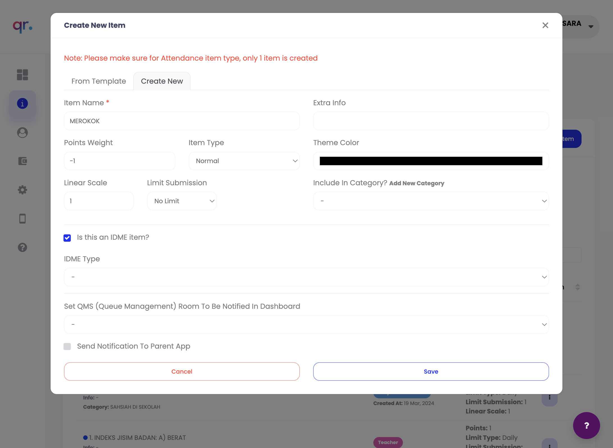
Task: Open the help question mark in sidebar
Action: click(22, 247)
